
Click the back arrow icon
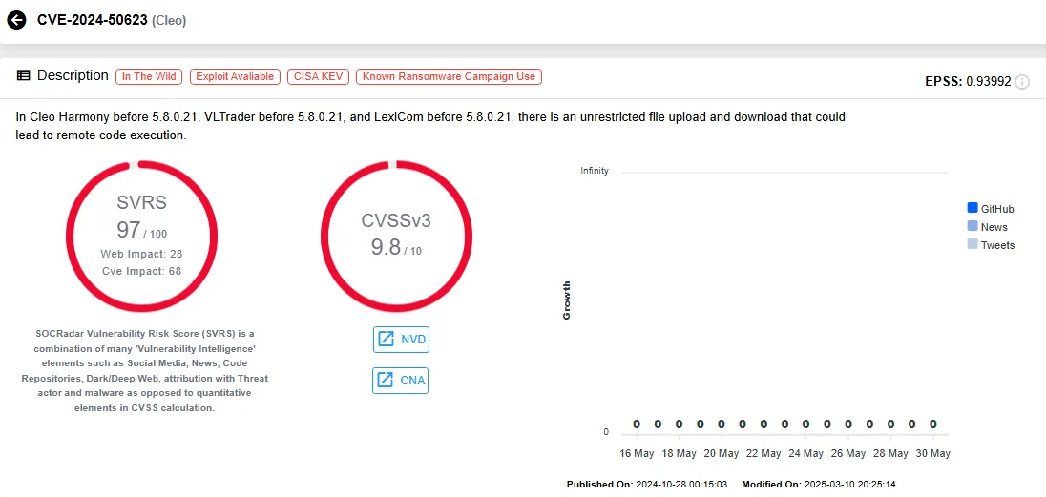point(16,20)
